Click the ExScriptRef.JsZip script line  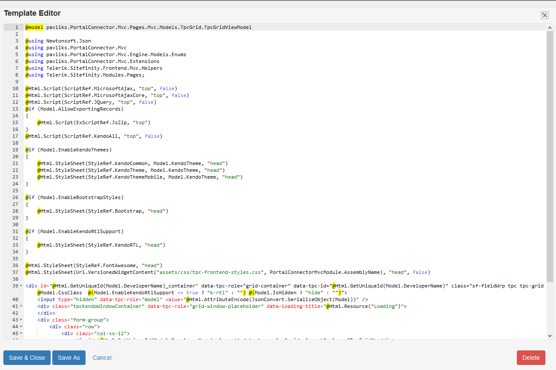pos(94,122)
